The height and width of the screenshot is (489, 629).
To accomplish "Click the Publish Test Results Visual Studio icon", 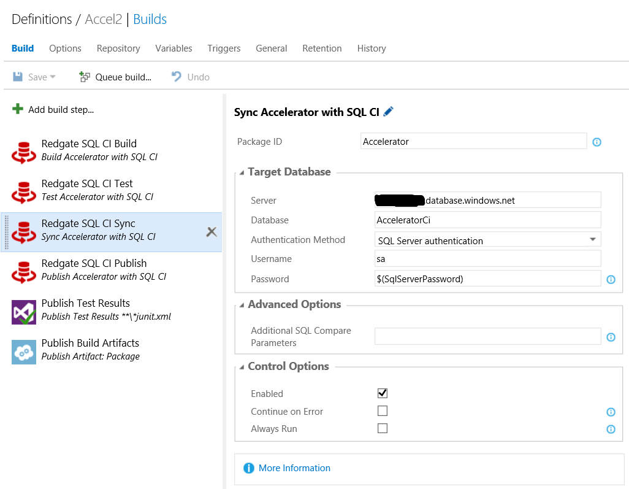I will tap(24, 312).
